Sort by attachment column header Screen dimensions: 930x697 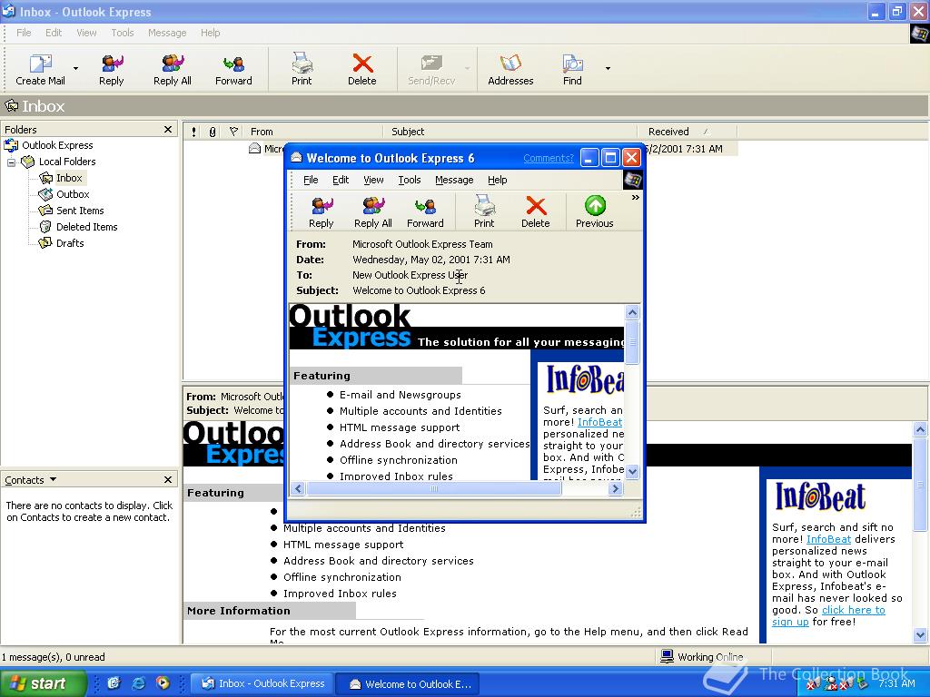point(213,132)
